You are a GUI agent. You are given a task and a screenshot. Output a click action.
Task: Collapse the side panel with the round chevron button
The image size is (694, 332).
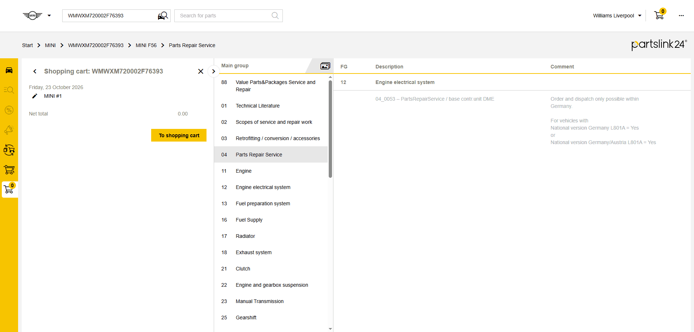[214, 71]
